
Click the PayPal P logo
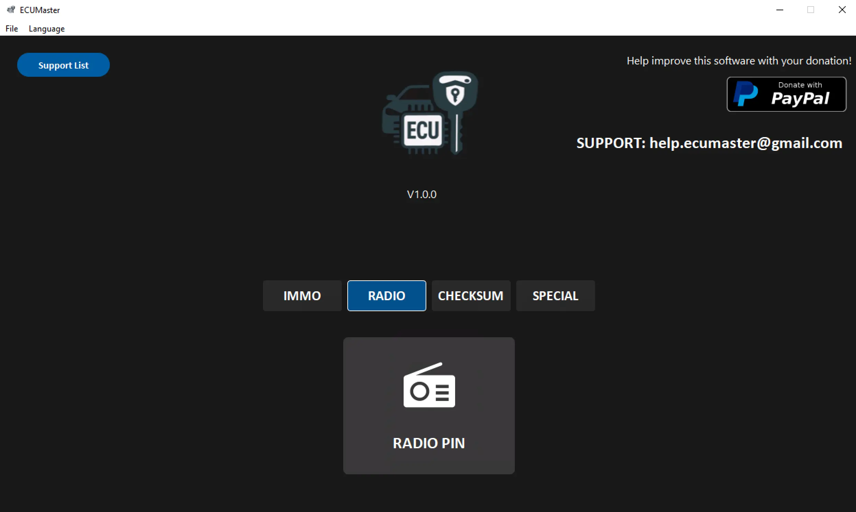[745, 94]
